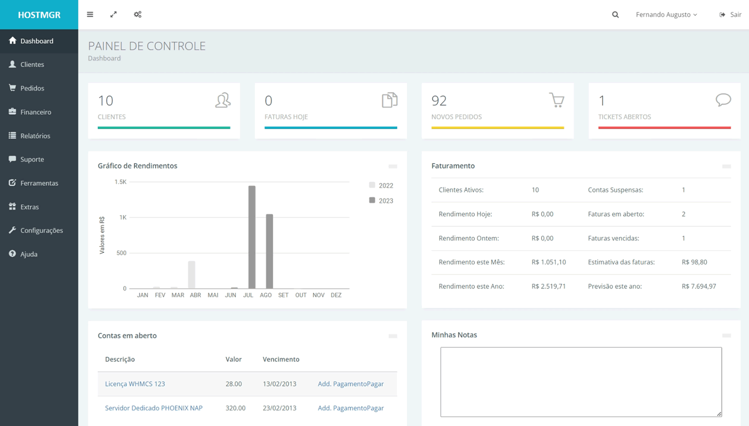Screen dimensions: 749x426
Task: Toggle the 2023 series in chart legend
Action: coord(381,201)
